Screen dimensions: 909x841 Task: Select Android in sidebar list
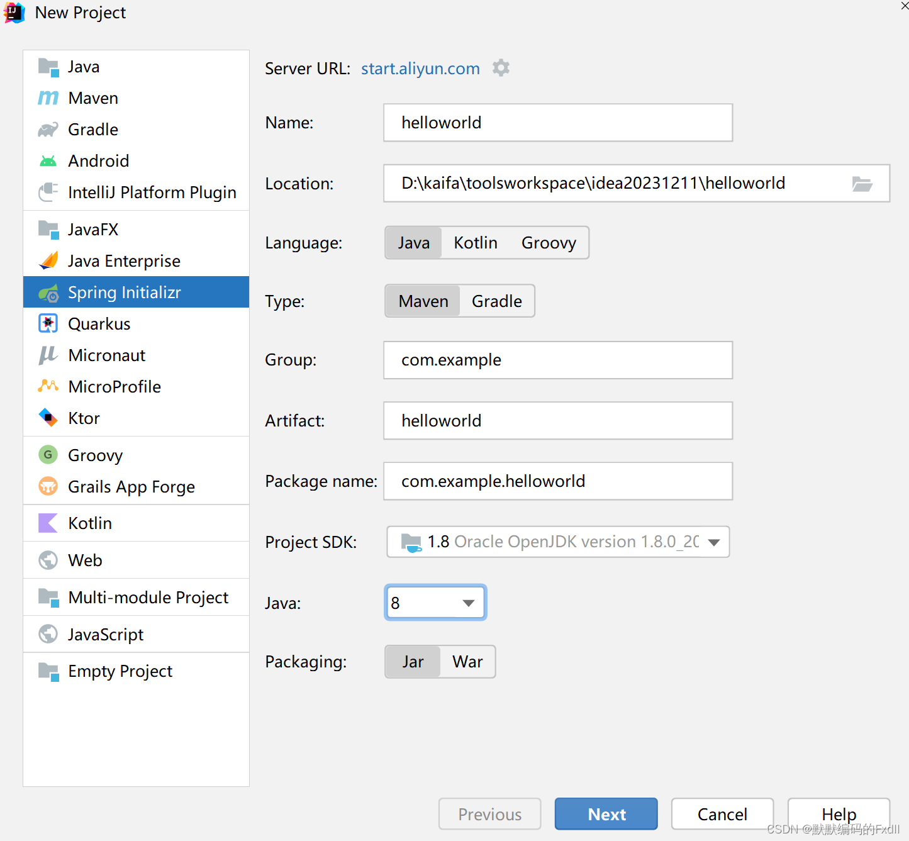[136, 161]
